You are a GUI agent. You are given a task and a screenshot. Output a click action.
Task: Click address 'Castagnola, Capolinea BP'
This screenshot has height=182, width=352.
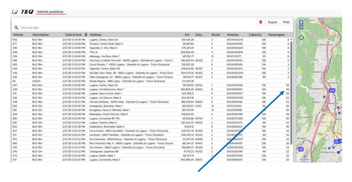coord(104,152)
